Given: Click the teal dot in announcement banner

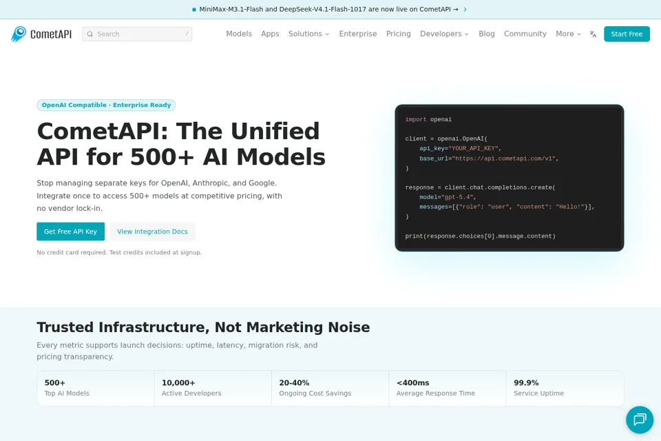Looking at the screenshot, I should tap(194, 9).
